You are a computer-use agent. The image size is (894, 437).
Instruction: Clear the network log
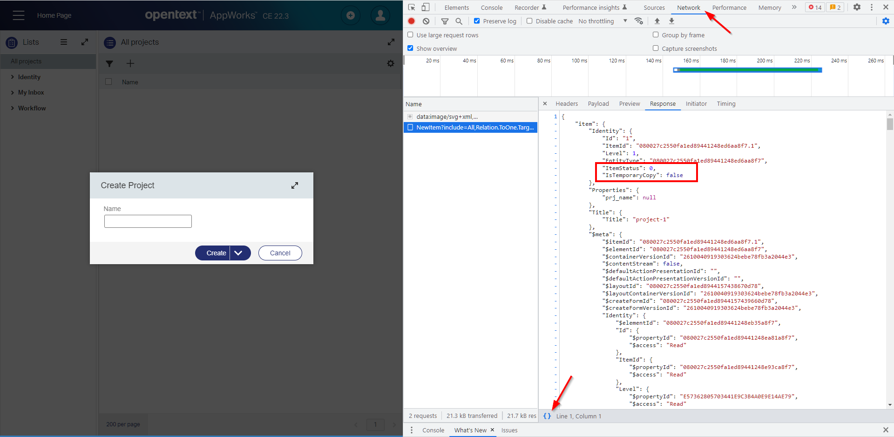pos(426,21)
